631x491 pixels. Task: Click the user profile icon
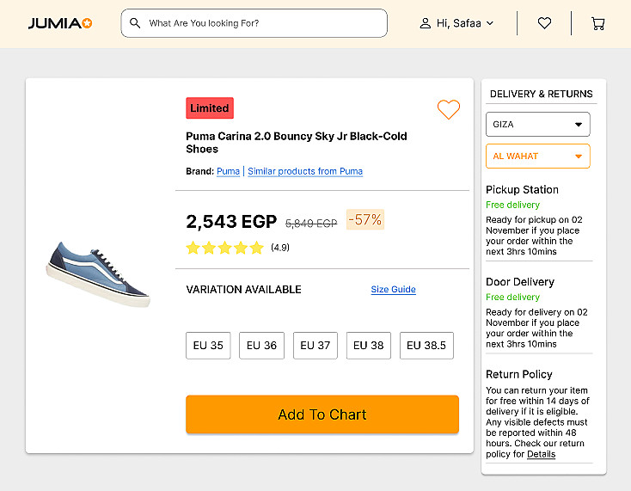[425, 23]
